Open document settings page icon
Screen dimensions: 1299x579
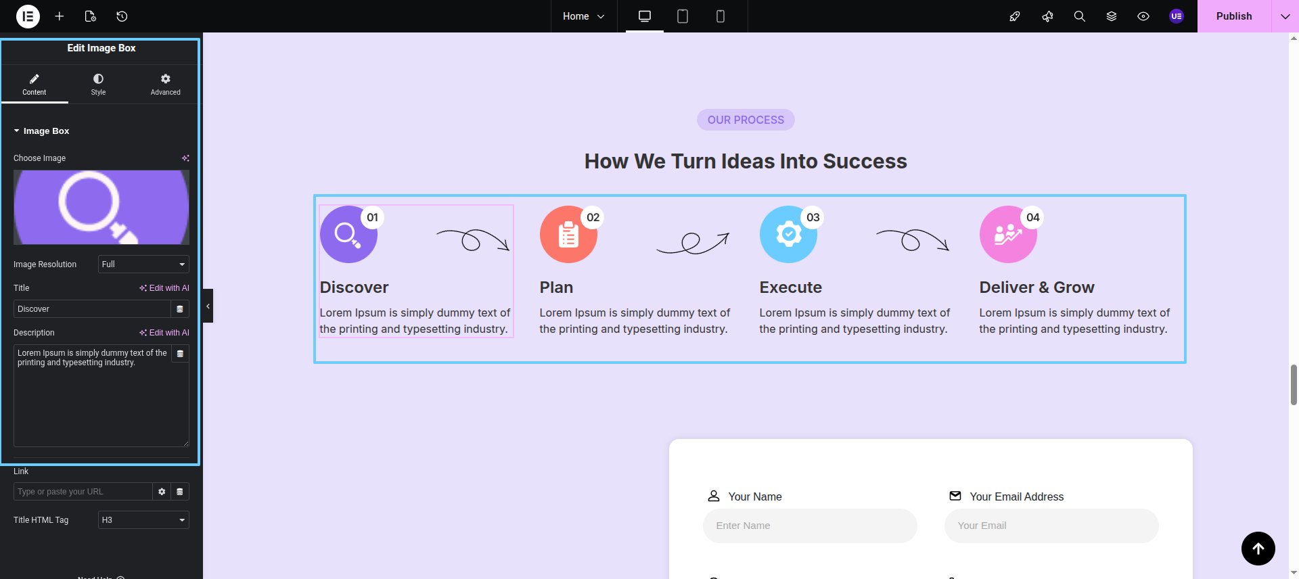[x=91, y=16]
